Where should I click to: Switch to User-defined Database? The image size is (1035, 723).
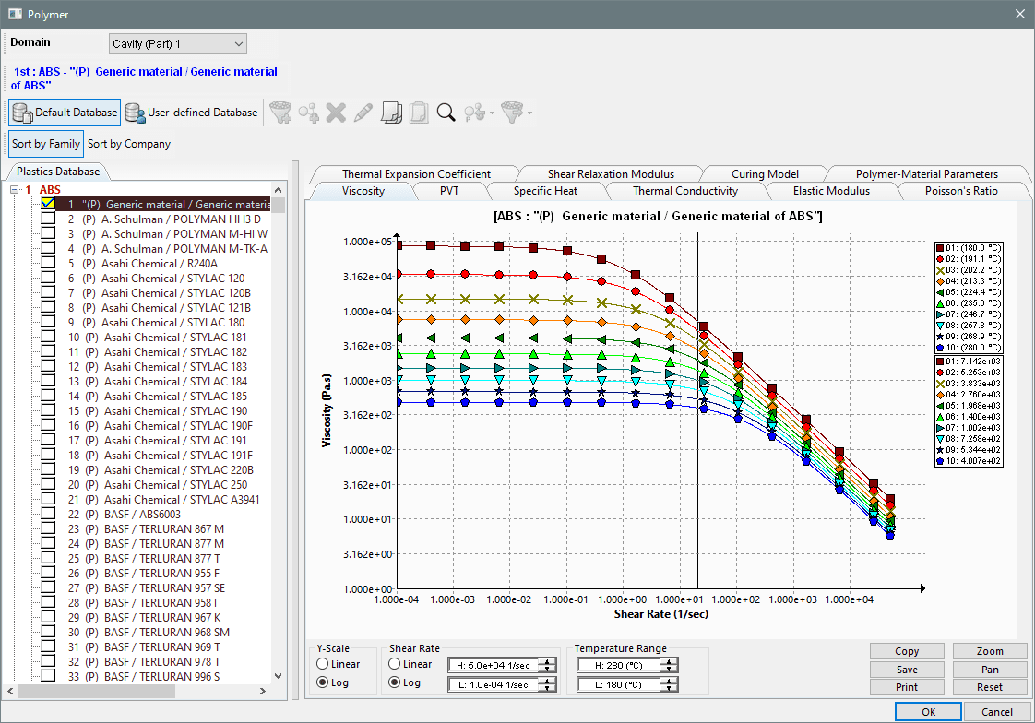(x=192, y=113)
